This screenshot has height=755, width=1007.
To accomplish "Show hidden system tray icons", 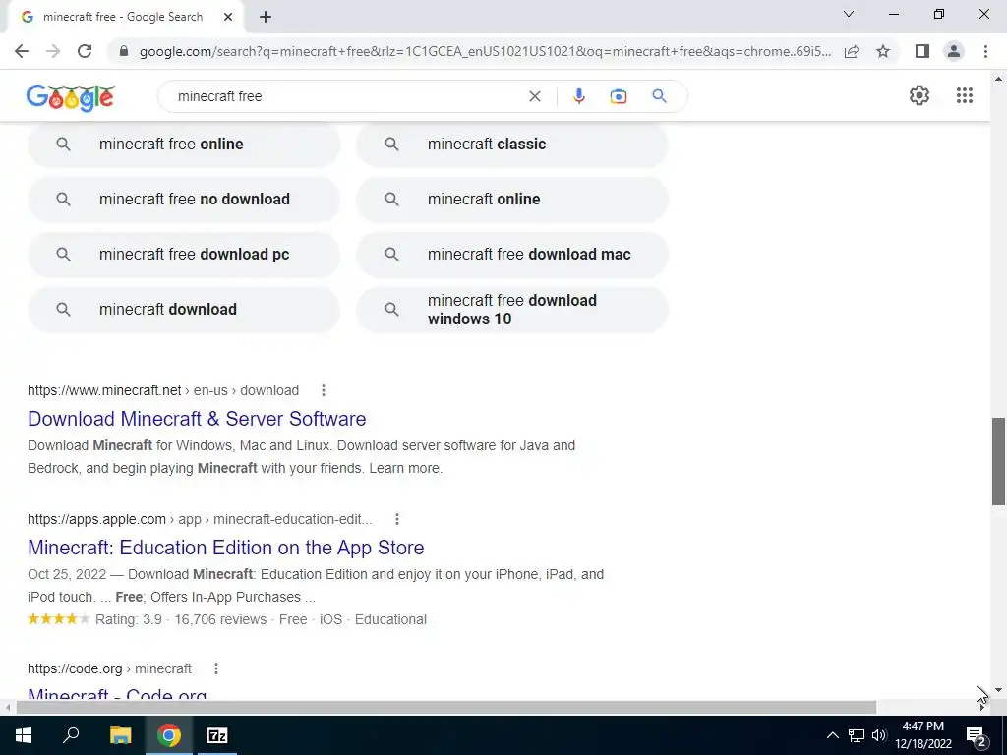I will [832, 735].
